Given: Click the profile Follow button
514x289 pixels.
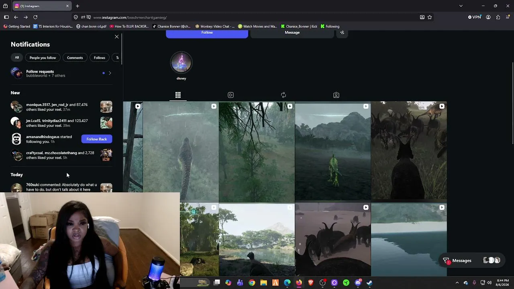Looking at the screenshot, I should [207, 33].
